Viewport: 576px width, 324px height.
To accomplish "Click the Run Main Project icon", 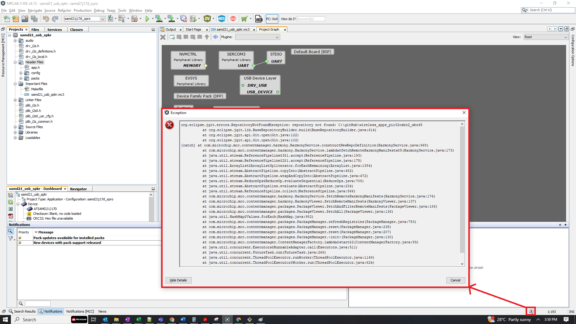I will coord(147,19).
